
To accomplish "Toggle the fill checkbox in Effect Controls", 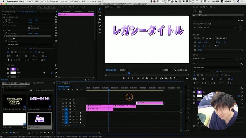I will click(x=8, y=69).
